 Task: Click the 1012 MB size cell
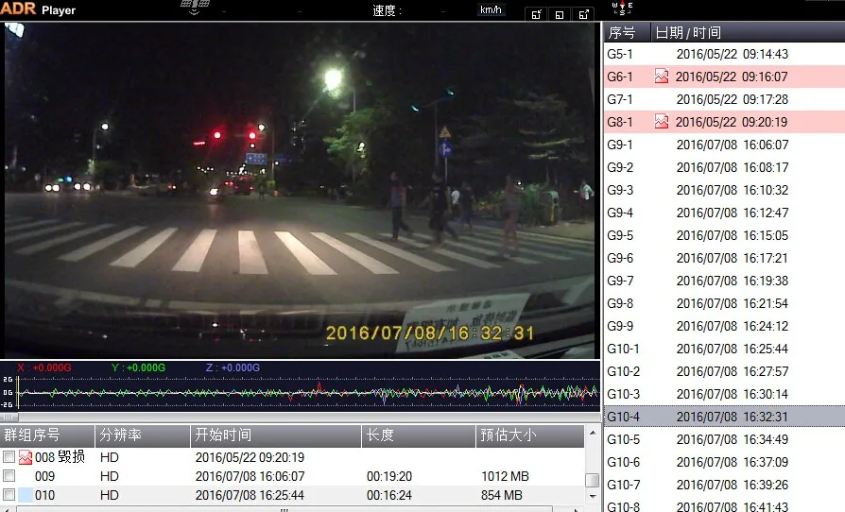tap(505, 476)
